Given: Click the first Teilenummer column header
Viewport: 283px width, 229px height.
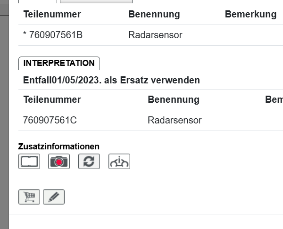Looking at the screenshot, I should click(x=52, y=14).
